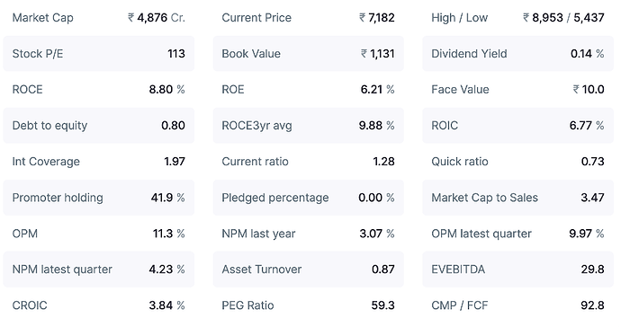Open the ROCE3yr avg ratio card
Viewport: 621px width, 327px height.
click(x=308, y=126)
